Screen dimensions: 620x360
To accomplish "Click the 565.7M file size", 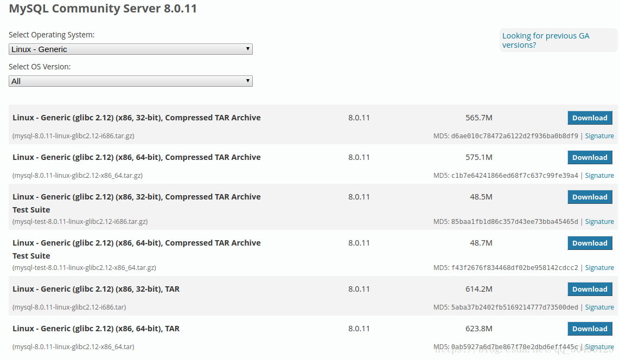I will (x=479, y=118).
